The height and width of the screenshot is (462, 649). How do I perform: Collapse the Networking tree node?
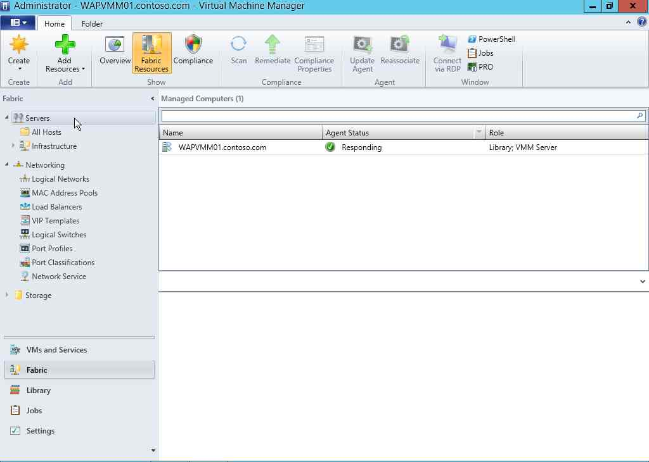pyautogui.click(x=6, y=165)
